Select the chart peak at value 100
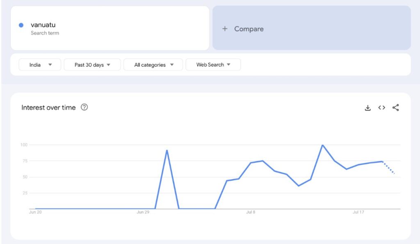 [x=323, y=145]
